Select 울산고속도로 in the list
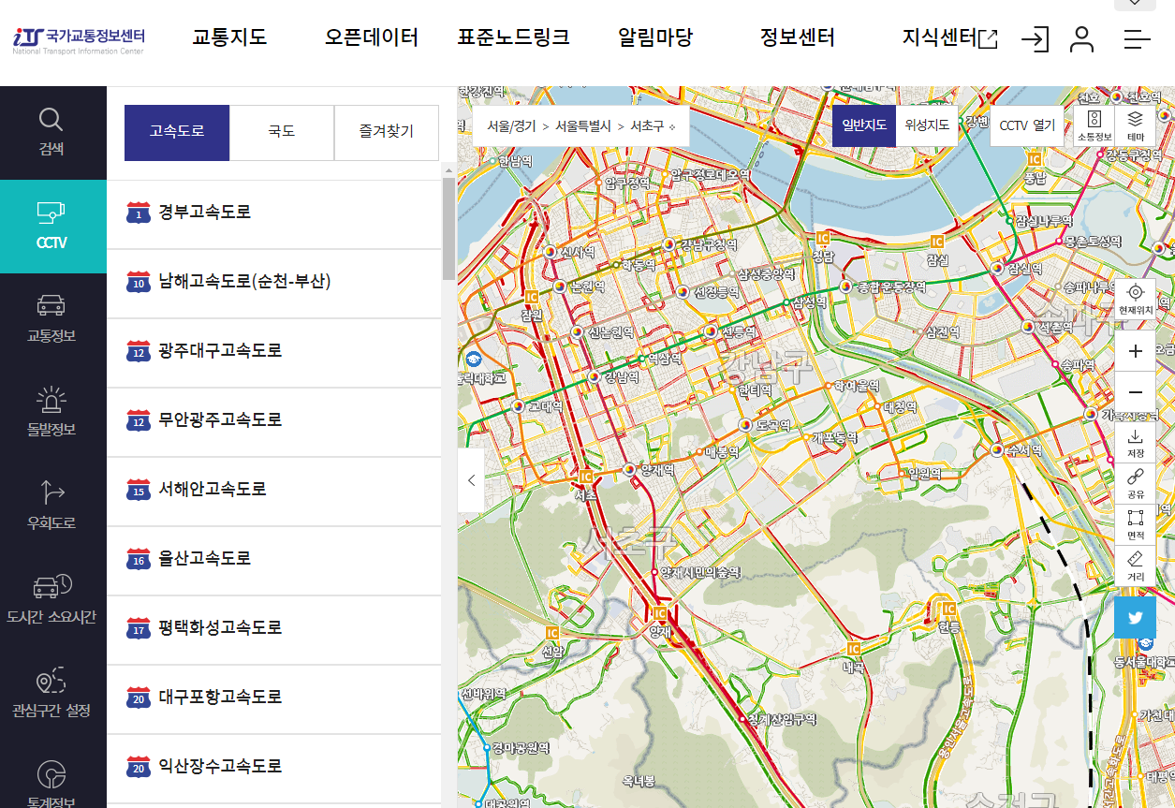Screen dimensions: 1175x808 (274, 560)
